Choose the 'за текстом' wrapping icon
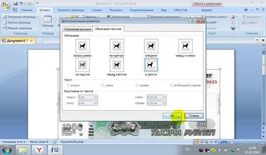Image resolution: width=266 pixels, height=155 pixels. click(83, 65)
